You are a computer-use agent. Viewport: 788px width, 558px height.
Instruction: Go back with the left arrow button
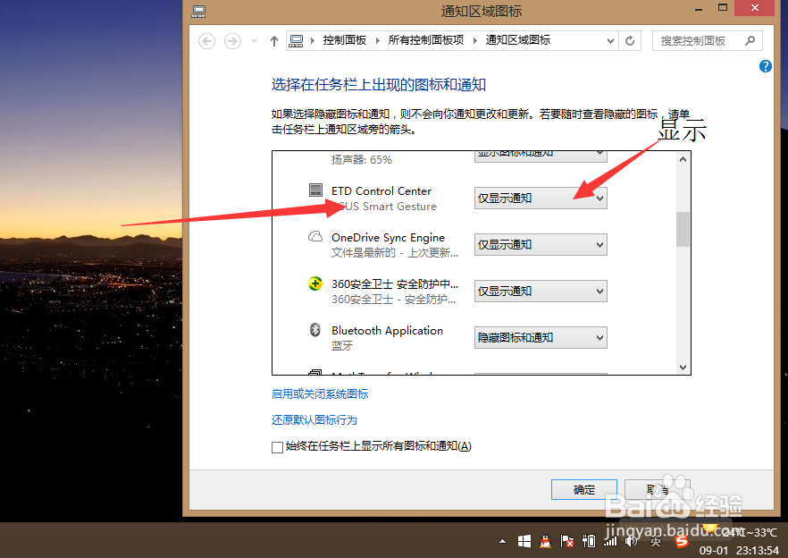tap(206, 41)
